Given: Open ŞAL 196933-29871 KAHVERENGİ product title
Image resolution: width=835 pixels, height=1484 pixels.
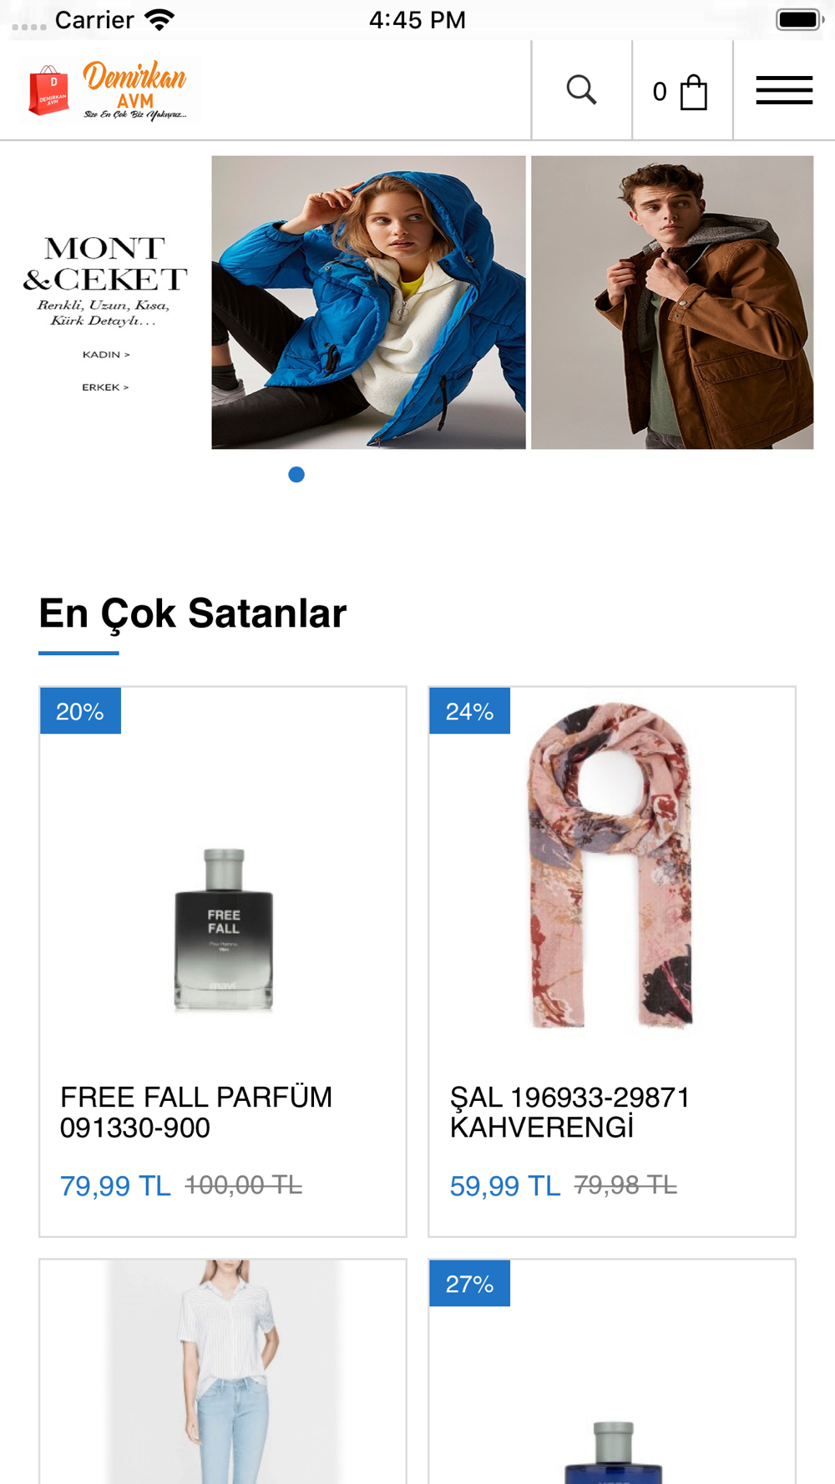Looking at the screenshot, I should pyautogui.click(x=569, y=1112).
